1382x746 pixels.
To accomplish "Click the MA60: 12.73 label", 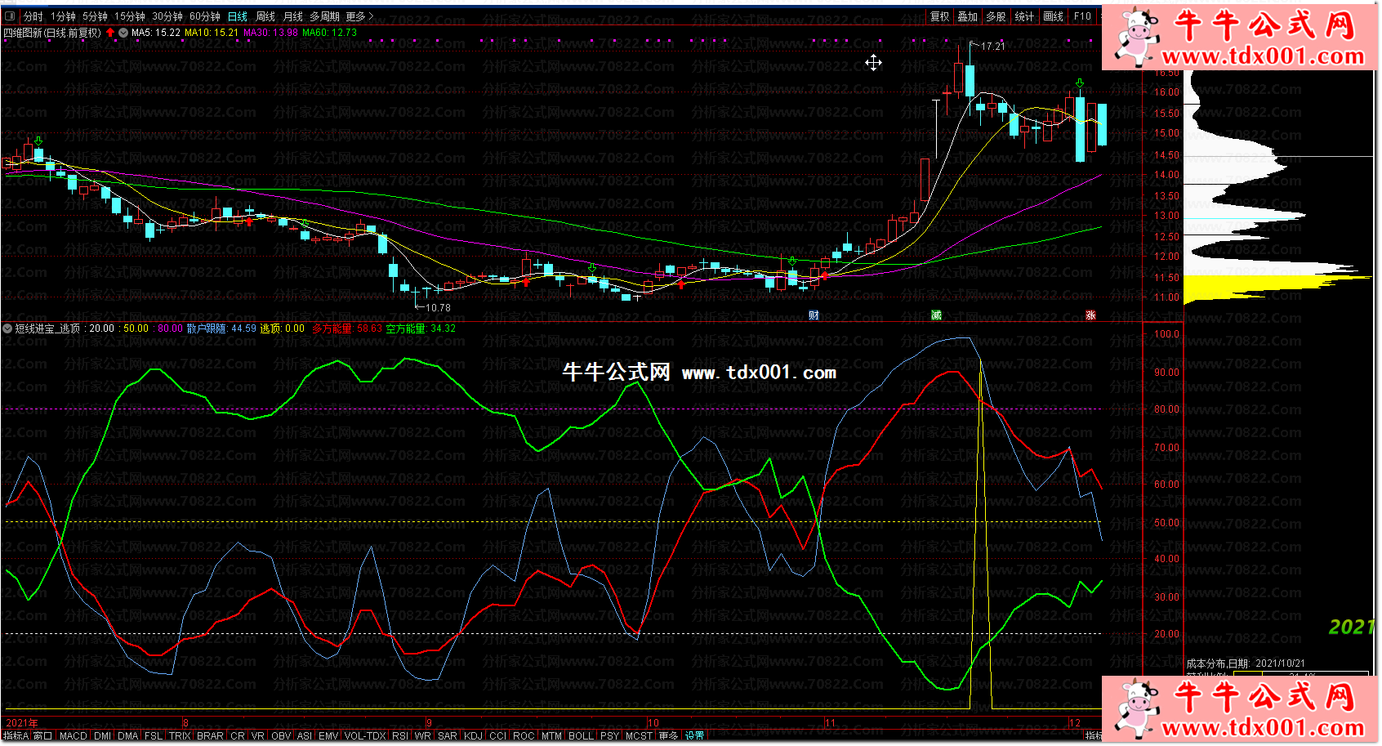I will [x=329, y=33].
